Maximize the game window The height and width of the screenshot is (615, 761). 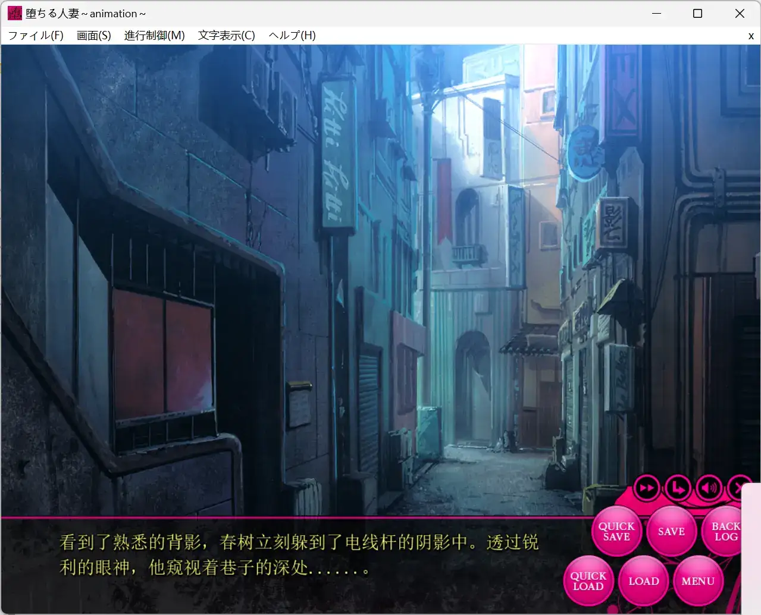tap(698, 13)
